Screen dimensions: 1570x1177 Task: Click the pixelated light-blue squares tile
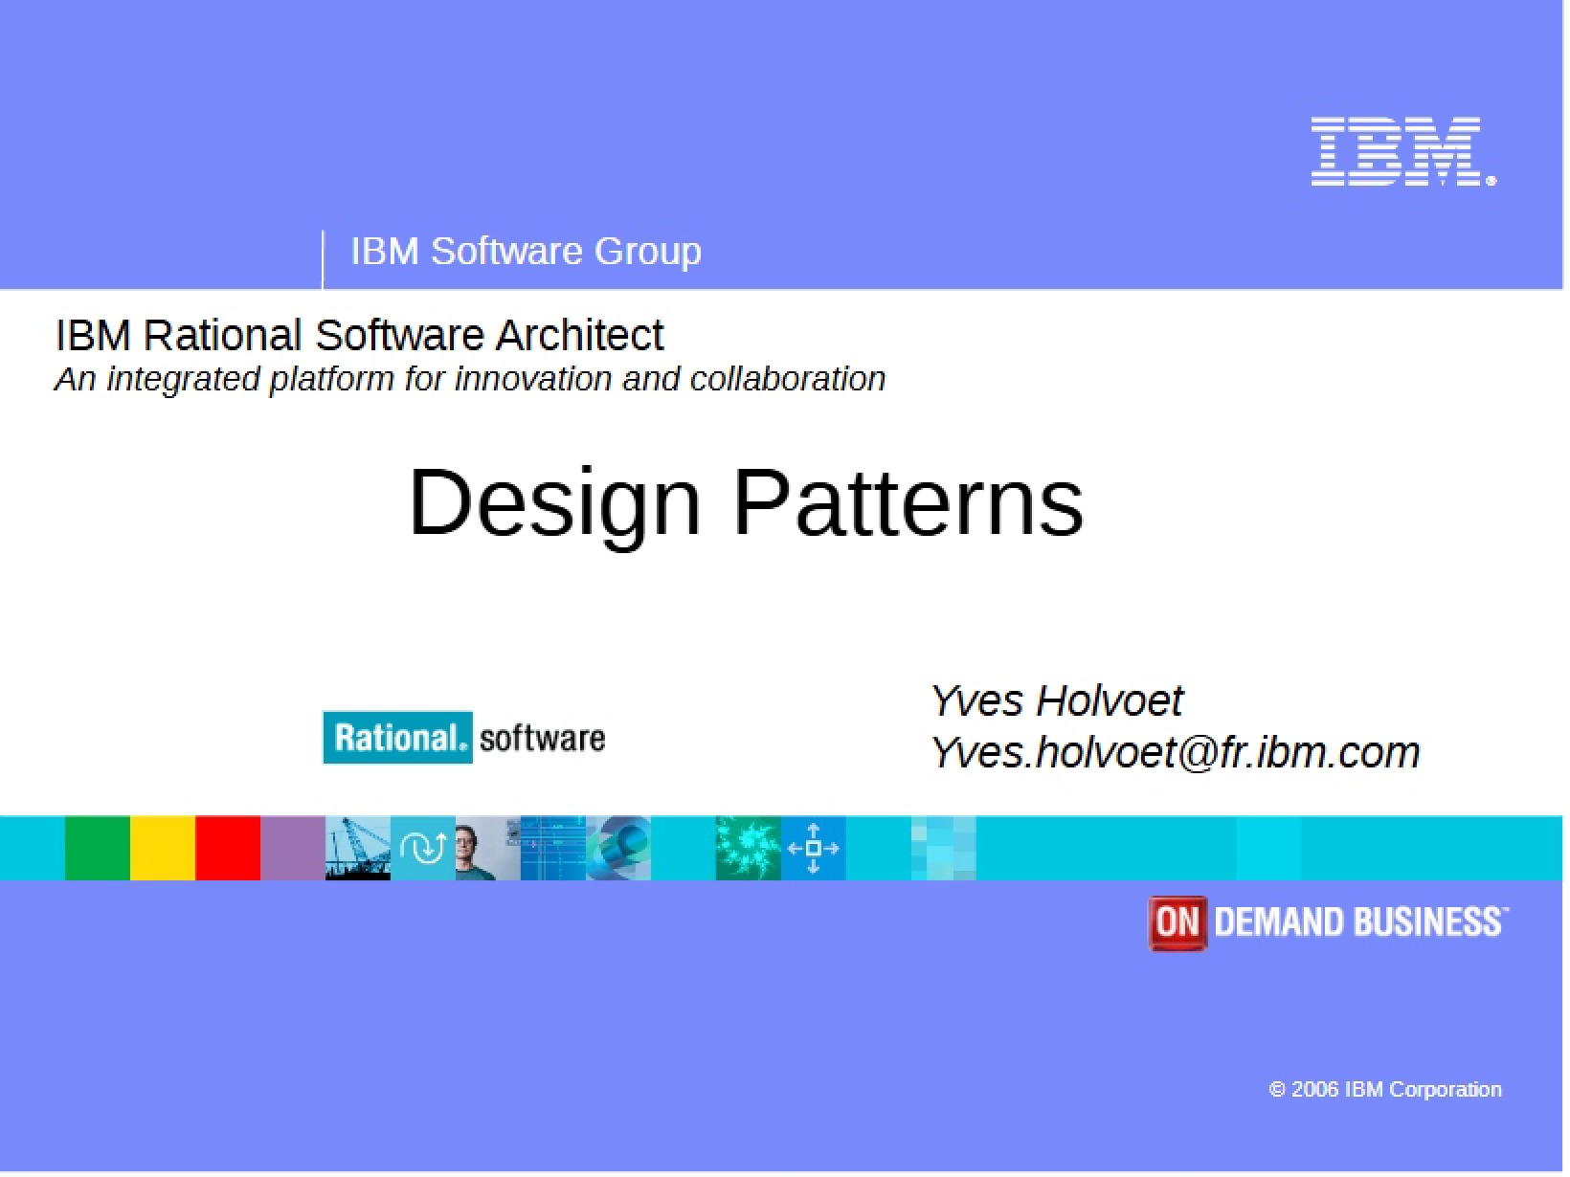coord(944,848)
